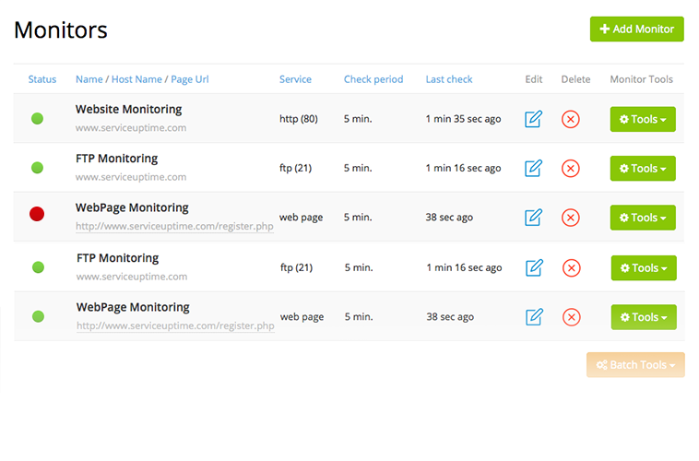Delete the first FTP Monitoring row

click(571, 169)
